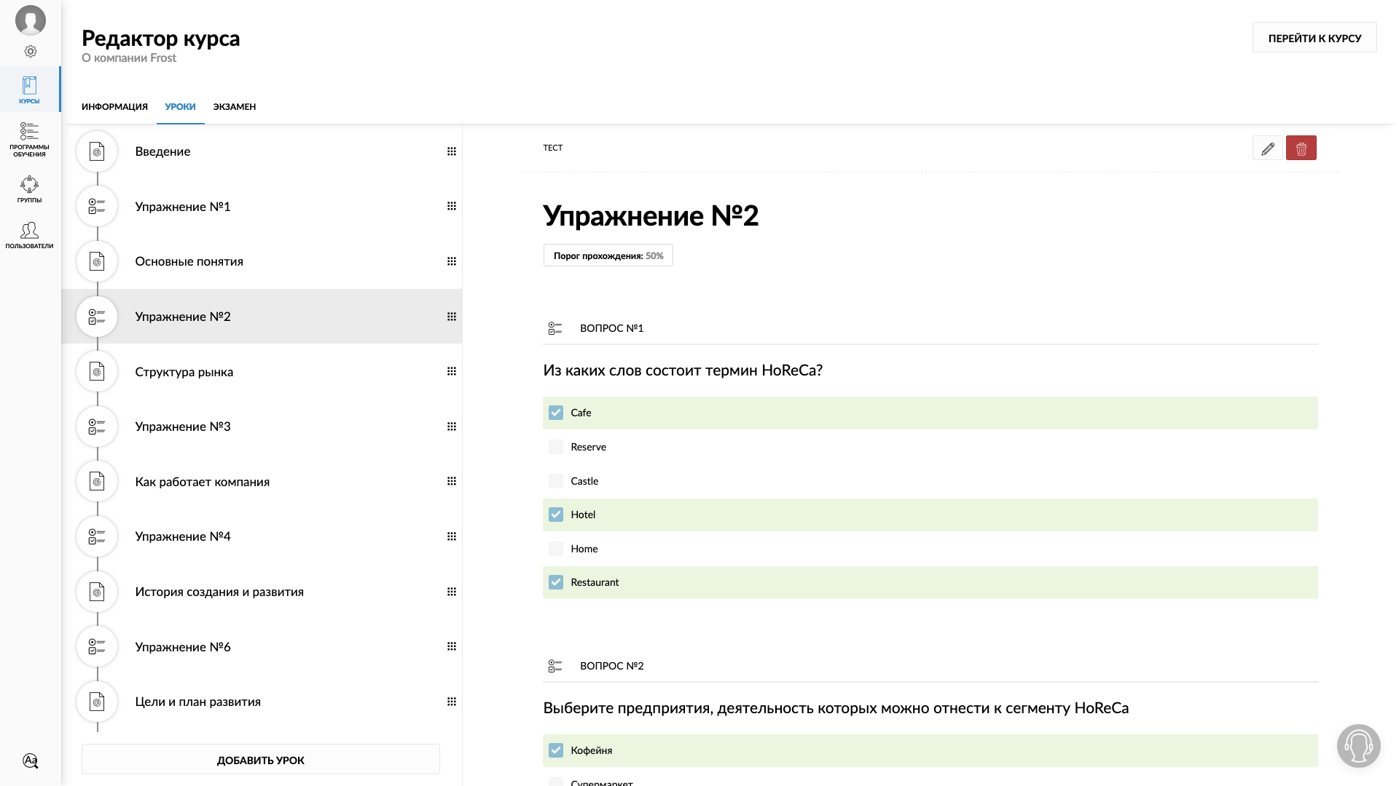Tick the Castle answer option
This screenshot has height=786, width=1399.
pyautogui.click(x=556, y=481)
